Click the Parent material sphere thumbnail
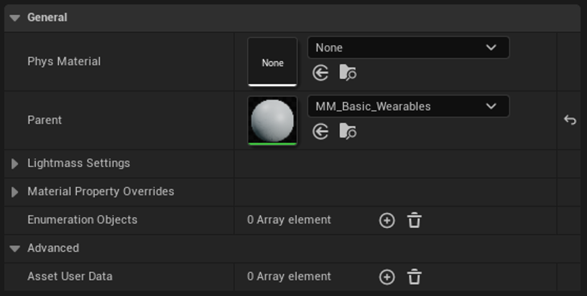This screenshot has height=296, width=587. [272, 120]
